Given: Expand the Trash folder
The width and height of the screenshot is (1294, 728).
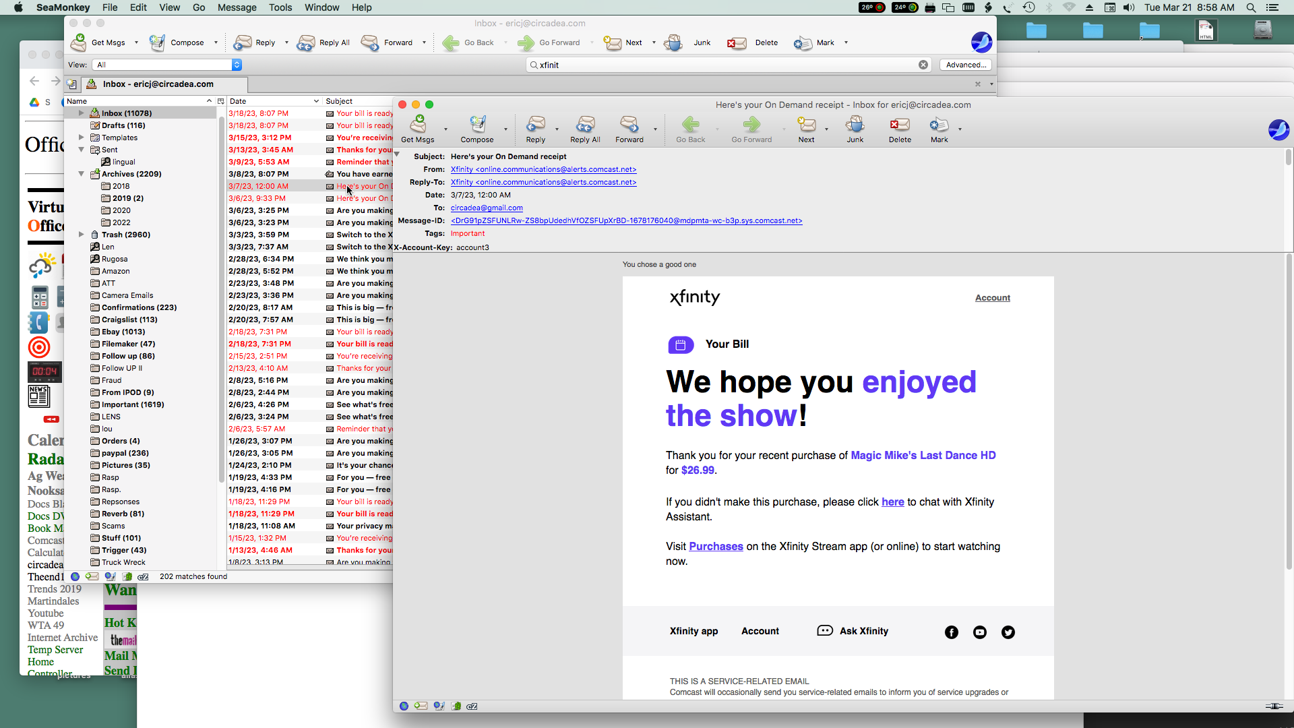Looking at the screenshot, I should pos(82,235).
